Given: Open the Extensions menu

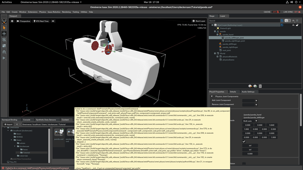Looking at the screenshot, I should pyautogui.click(x=32, y=12).
